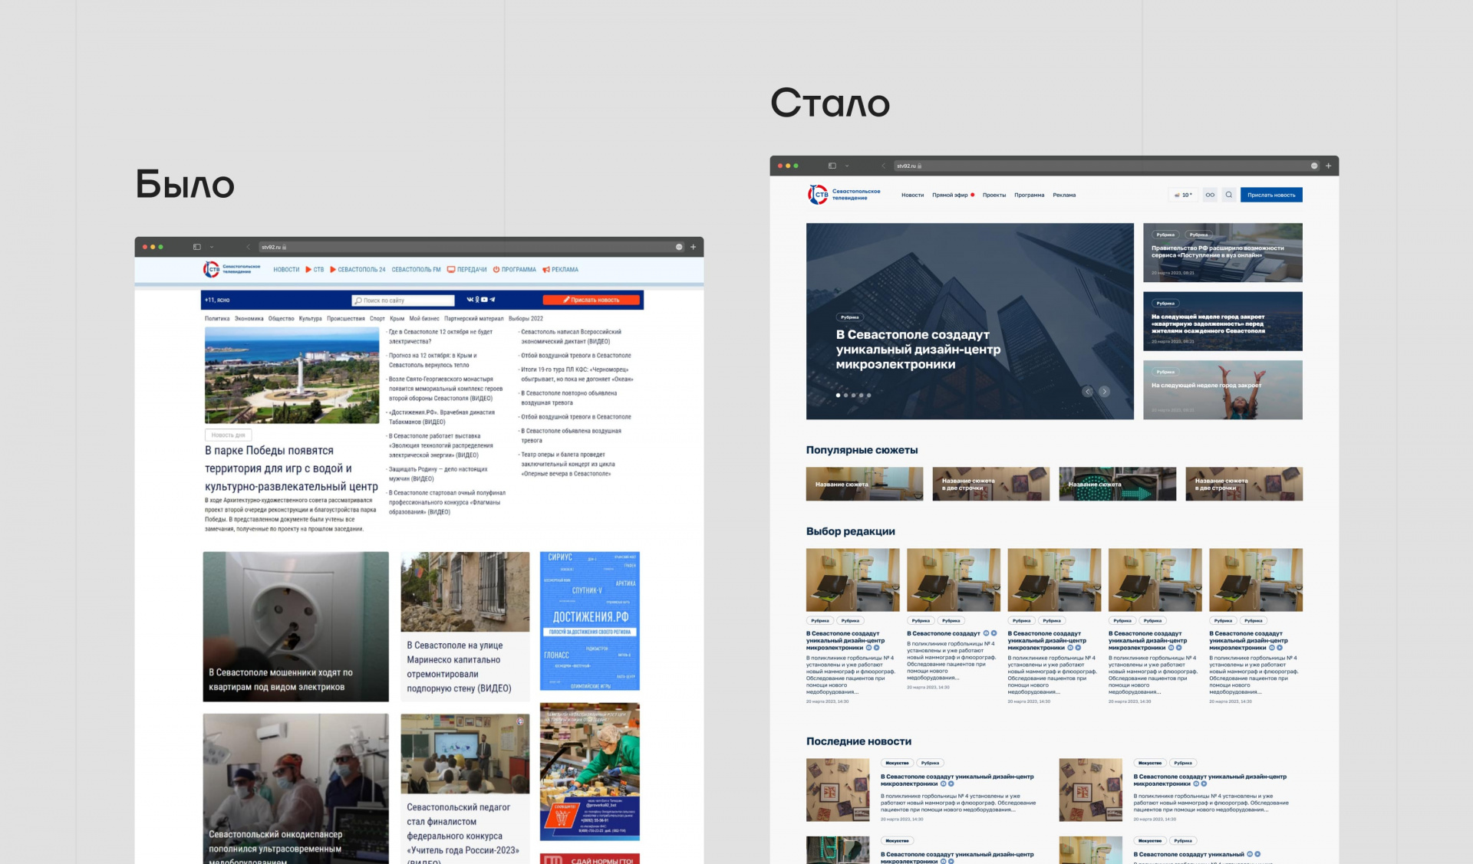This screenshot has height=864, width=1473.
Task: Go back in the old site browser window
Action: click(249, 247)
